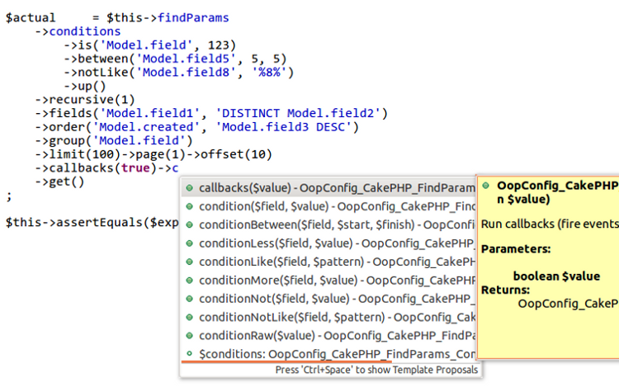Select the $conditions property proposal

tap(328, 354)
